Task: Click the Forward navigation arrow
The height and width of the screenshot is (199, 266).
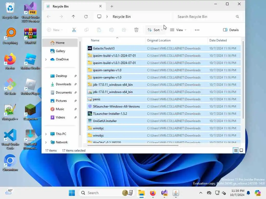Action: click(x=61, y=17)
